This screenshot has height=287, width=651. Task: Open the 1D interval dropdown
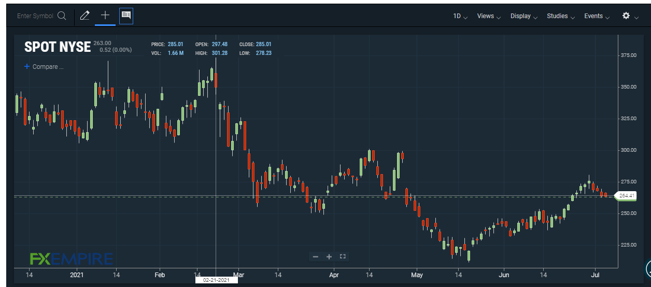pos(460,16)
